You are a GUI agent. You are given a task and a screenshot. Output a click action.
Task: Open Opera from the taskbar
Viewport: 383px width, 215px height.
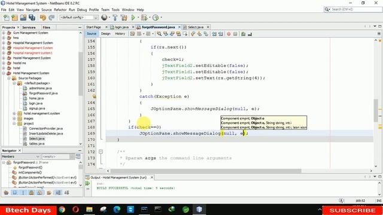75,210
